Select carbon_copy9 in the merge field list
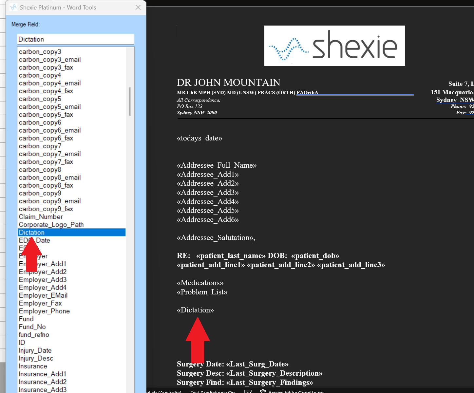This screenshot has height=393, width=474. [71, 193]
